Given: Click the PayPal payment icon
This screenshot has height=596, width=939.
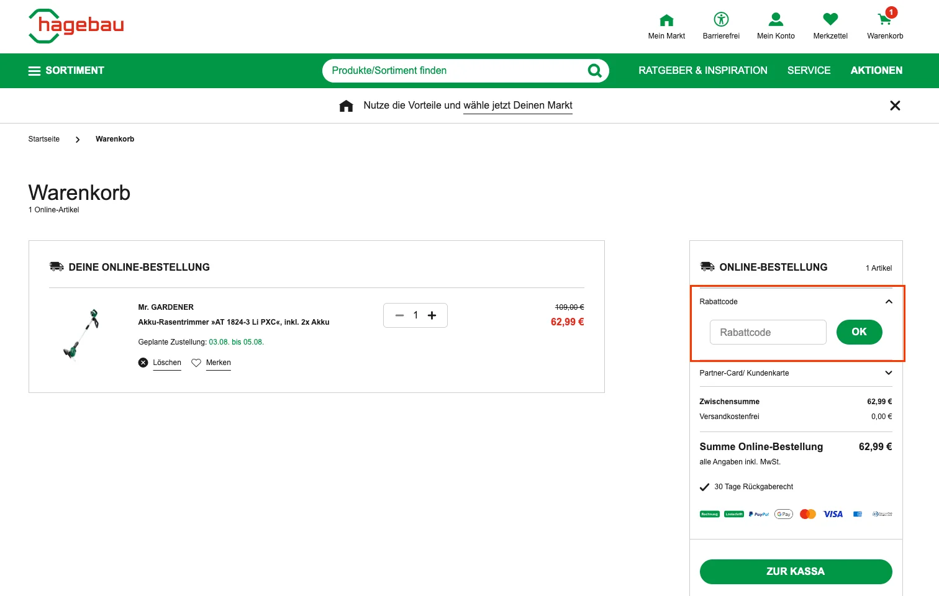Looking at the screenshot, I should (759, 514).
